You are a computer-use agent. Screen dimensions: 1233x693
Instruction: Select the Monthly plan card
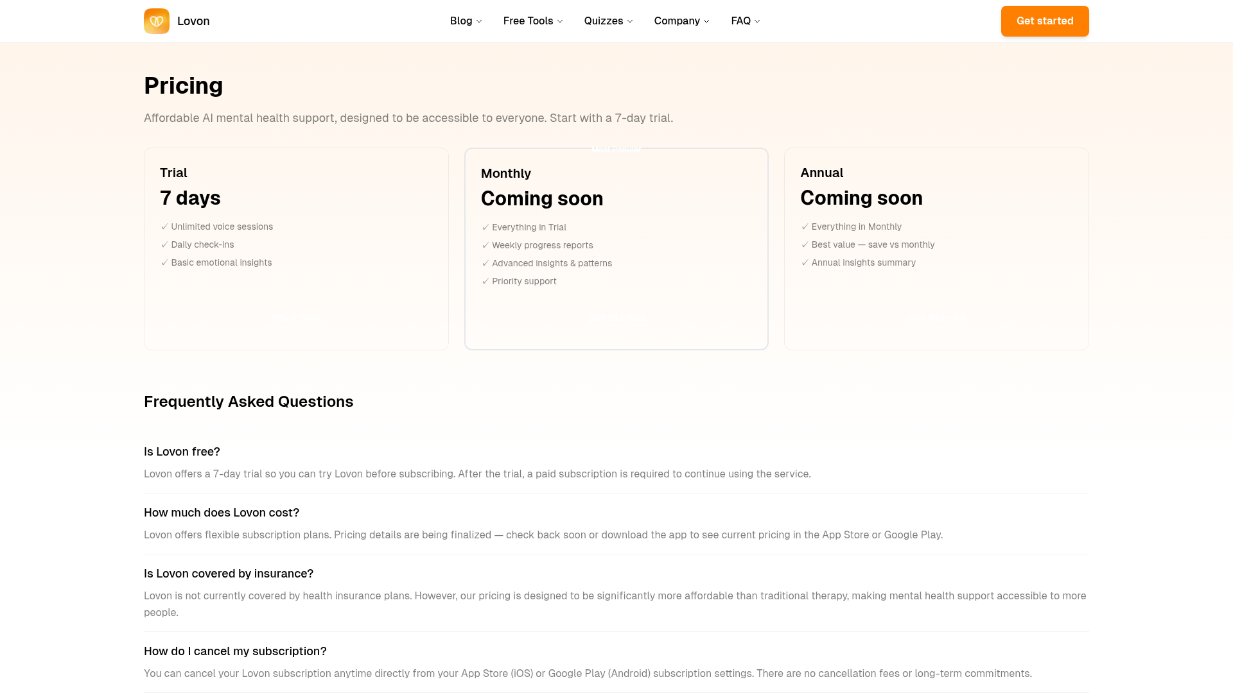(x=616, y=249)
